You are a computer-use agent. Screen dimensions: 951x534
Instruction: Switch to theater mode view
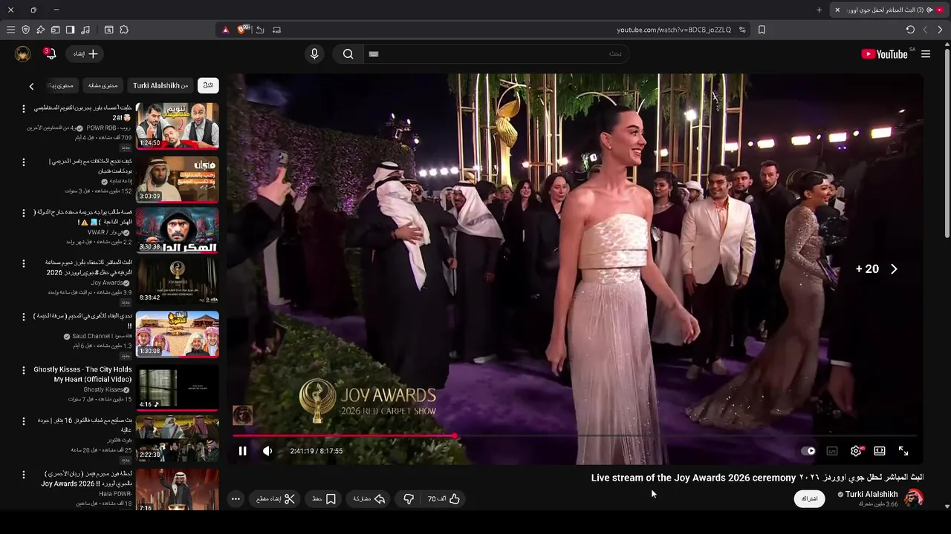coord(880,451)
